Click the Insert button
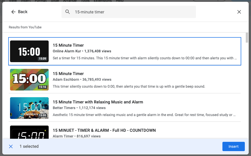This screenshot has height=156, width=251. pos(233,146)
